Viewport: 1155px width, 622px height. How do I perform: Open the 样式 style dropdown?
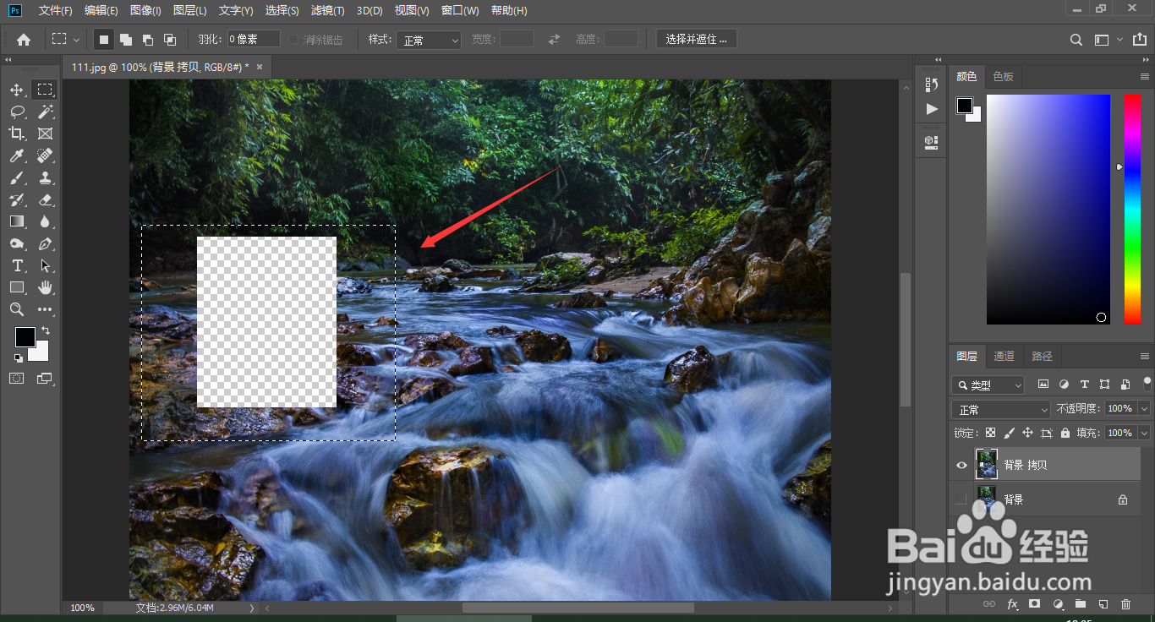point(430,40)
